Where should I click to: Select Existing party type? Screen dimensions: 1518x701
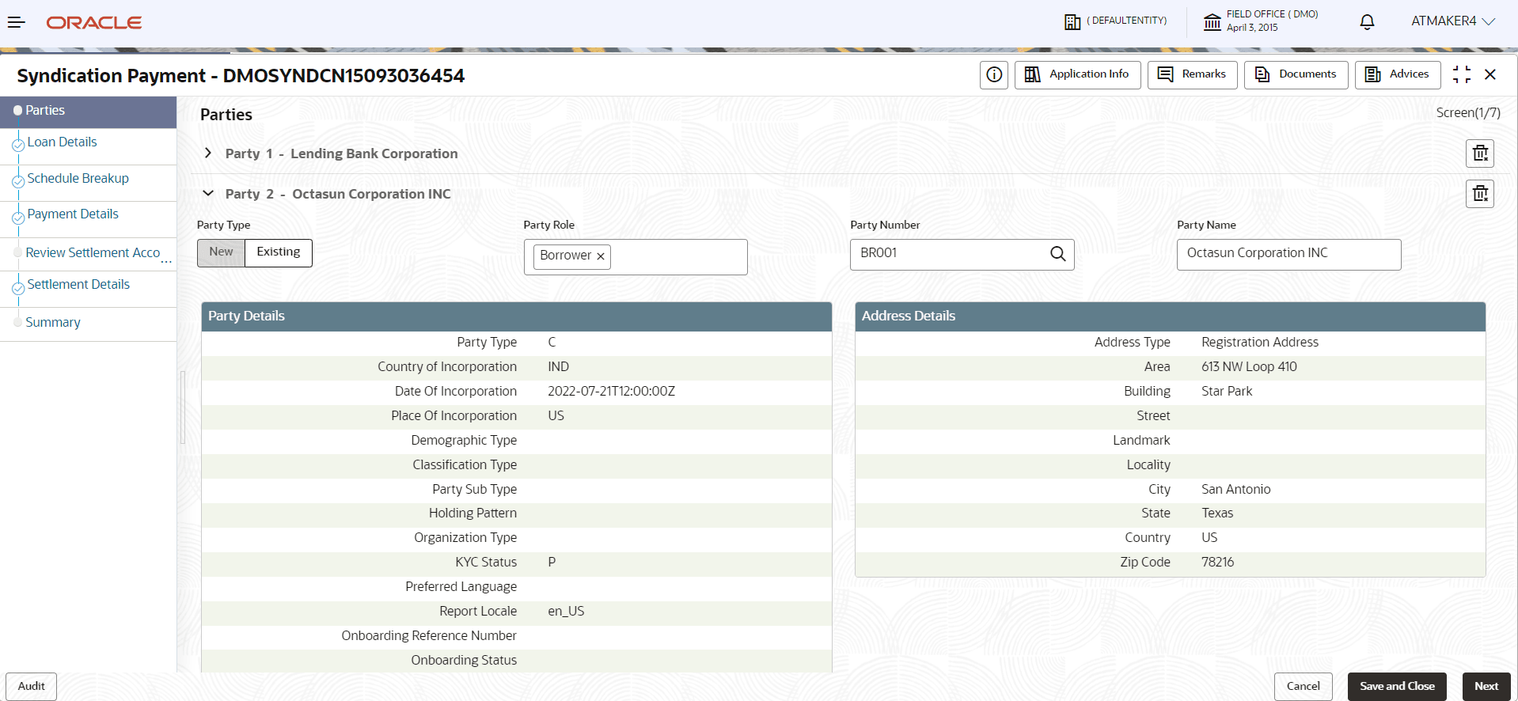279,252
